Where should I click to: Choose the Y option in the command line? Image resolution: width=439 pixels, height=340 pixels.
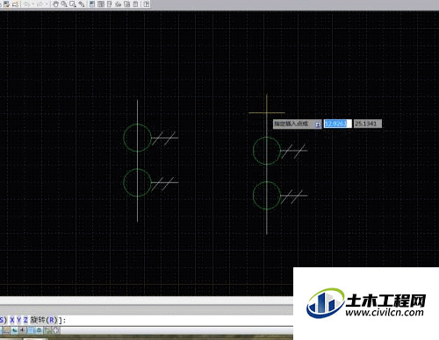18,320
